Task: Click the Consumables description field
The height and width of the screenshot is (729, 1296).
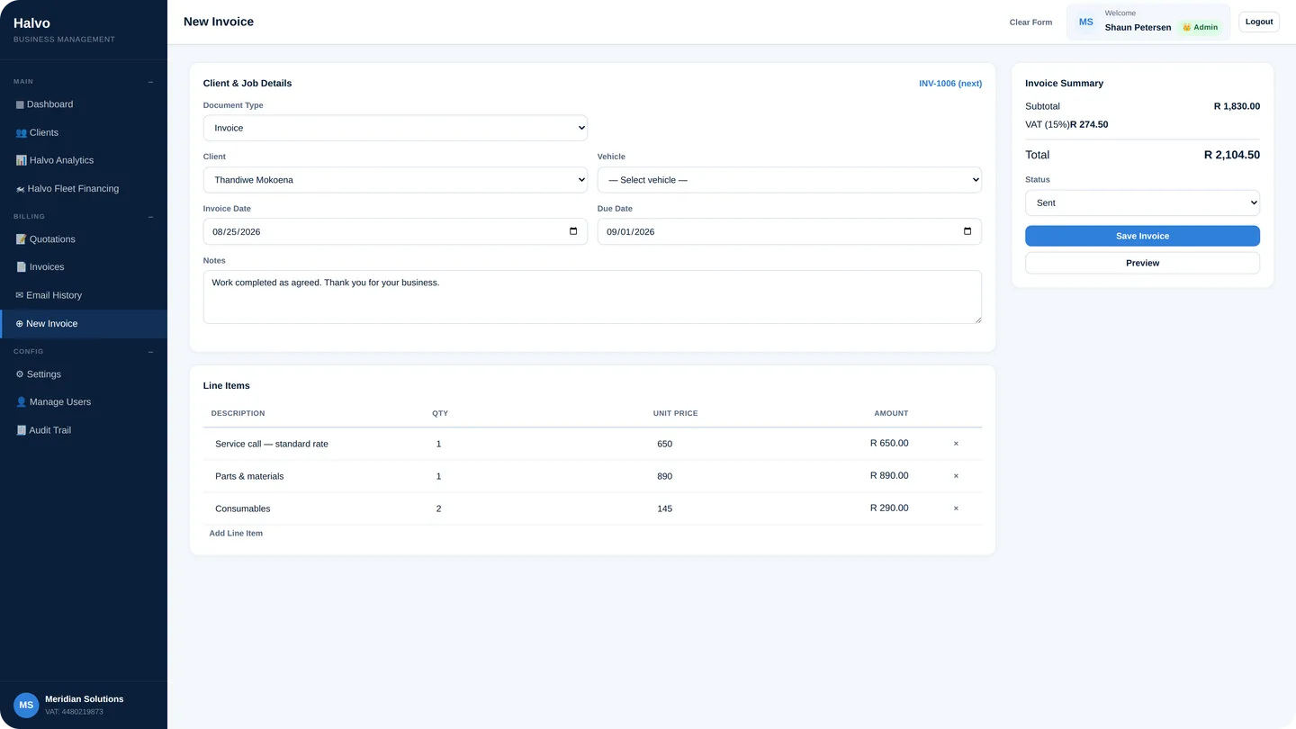Action: [313, 508]
